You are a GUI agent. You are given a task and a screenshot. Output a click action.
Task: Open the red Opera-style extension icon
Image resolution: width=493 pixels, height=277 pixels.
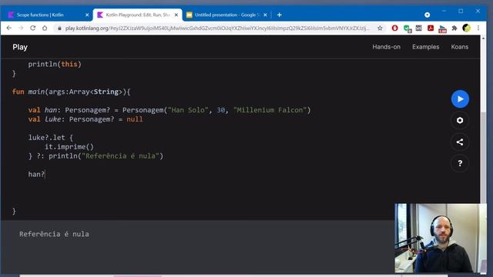(x=394, y=28)
